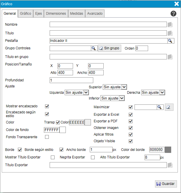
Task: Expand the Izquierda adjustment dropdown
Action: tap(76, 93)
